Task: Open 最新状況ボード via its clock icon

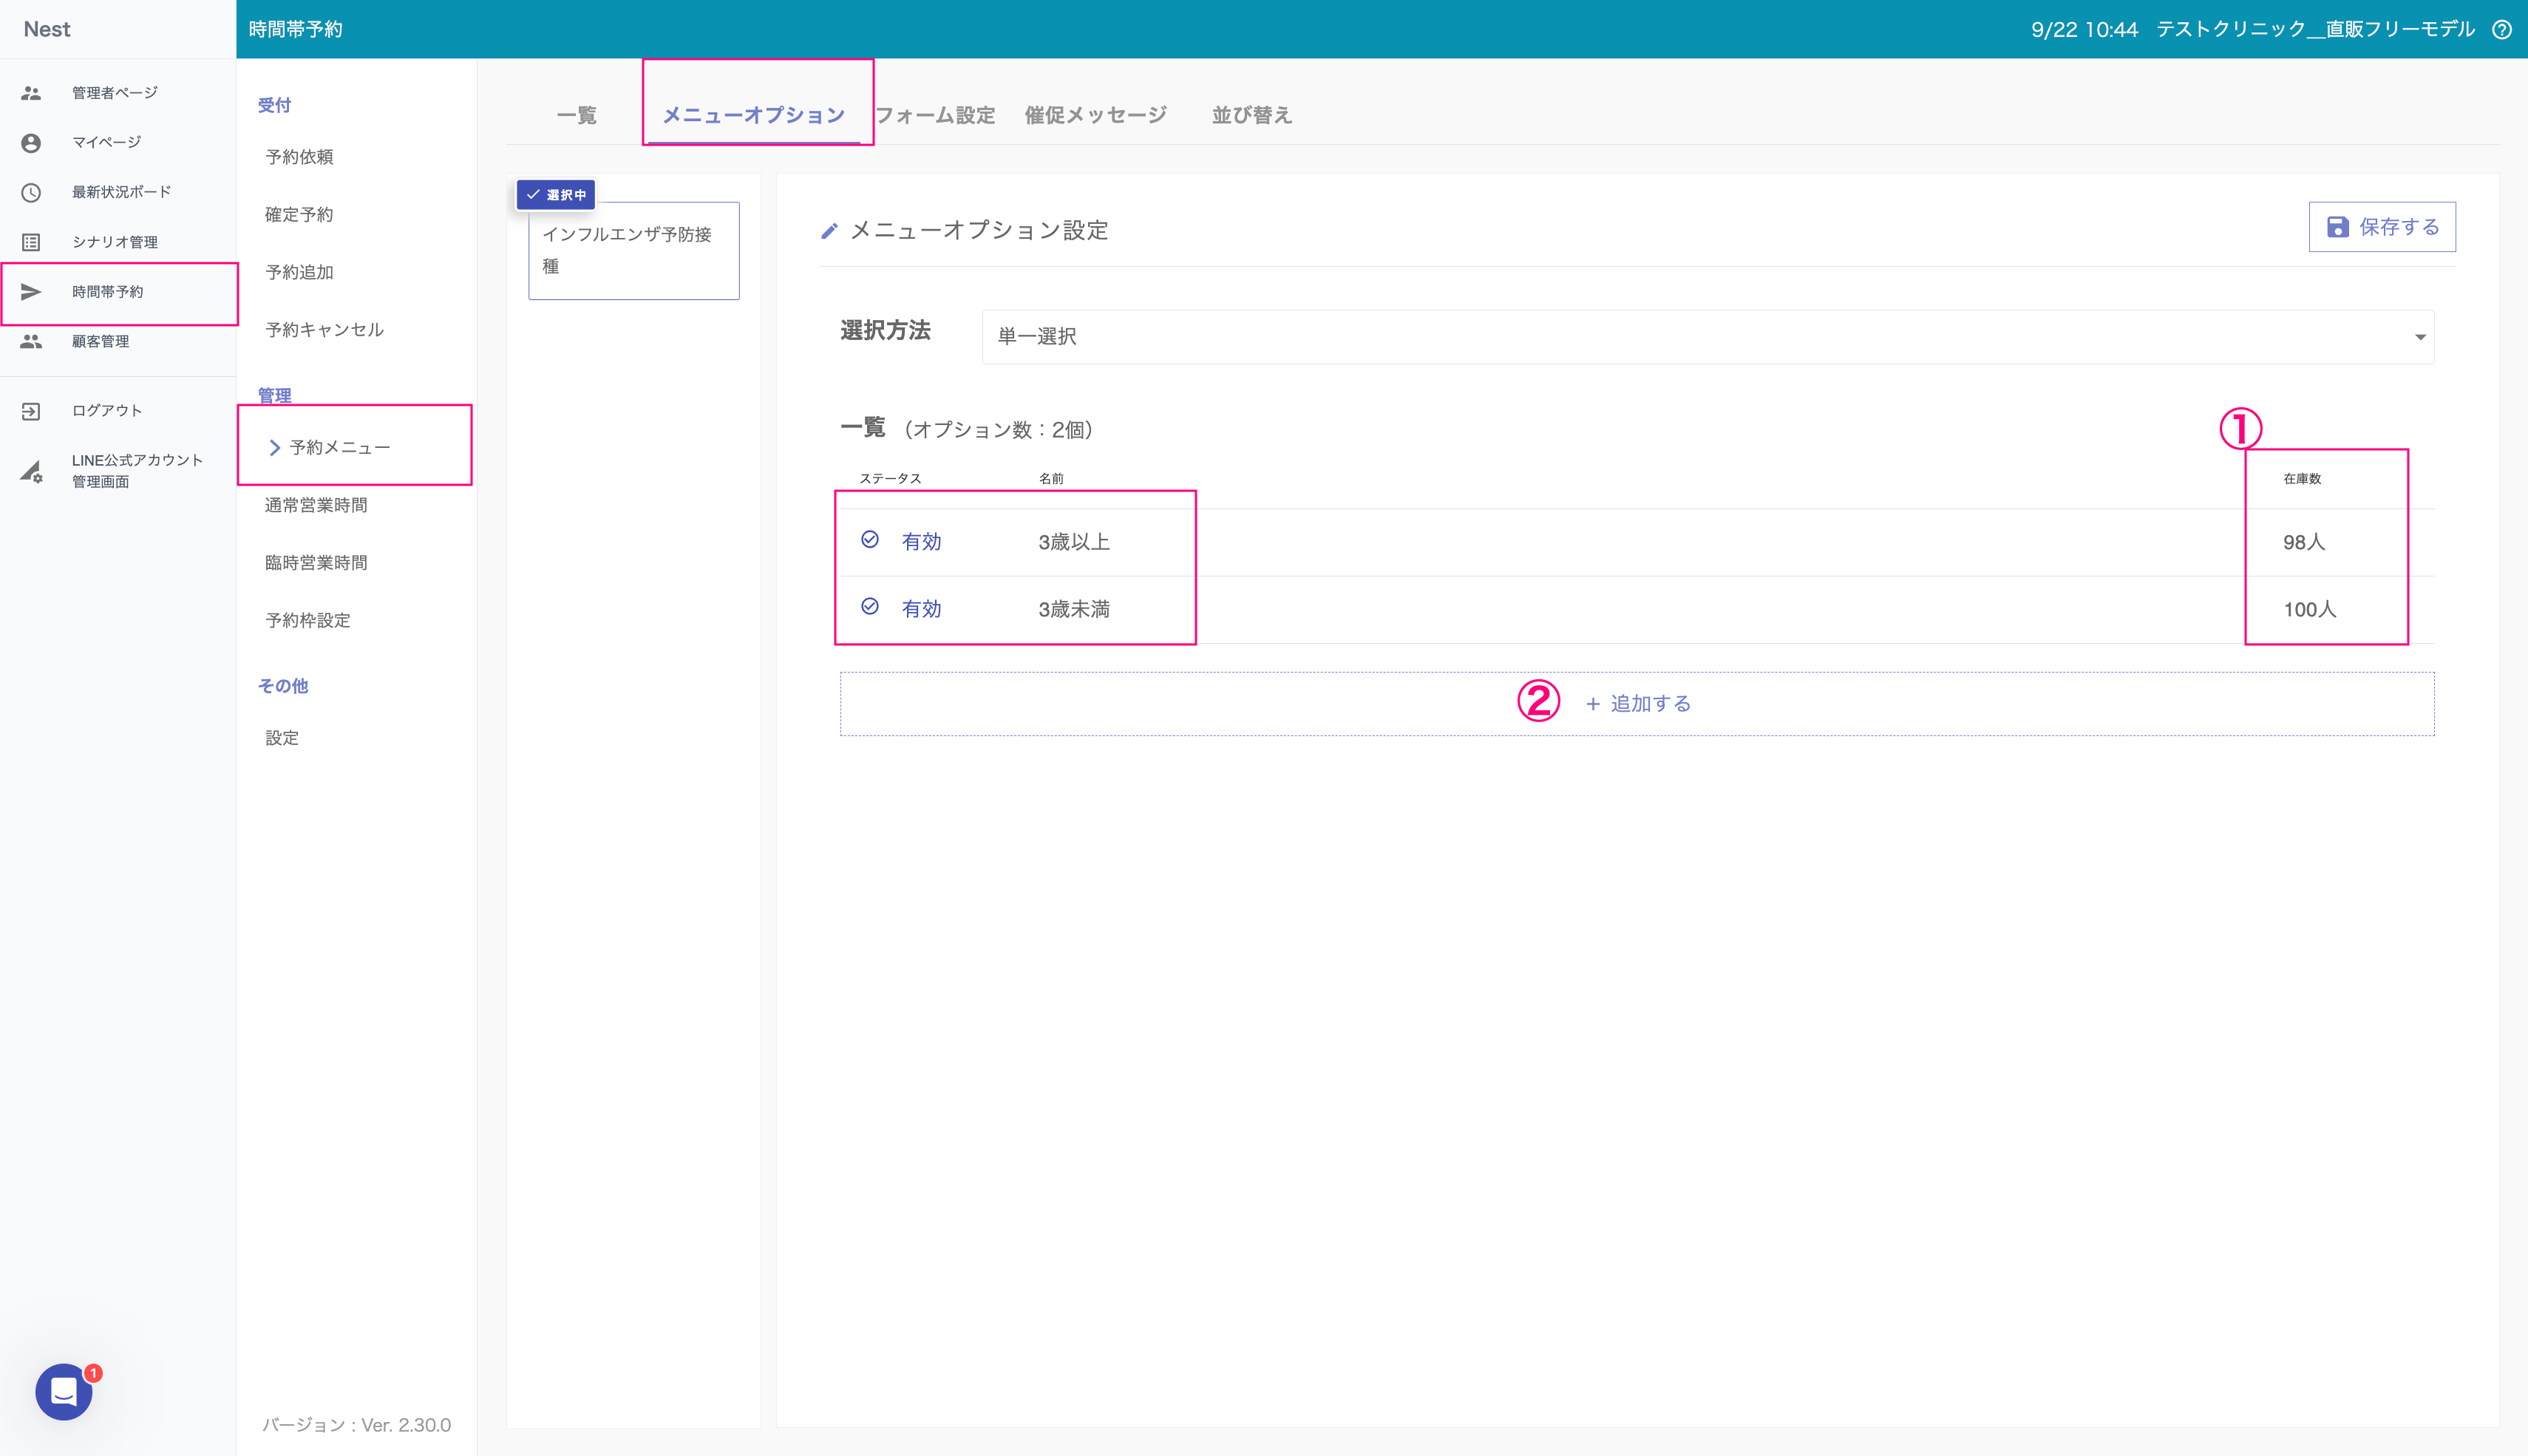Action: point(31,192)
